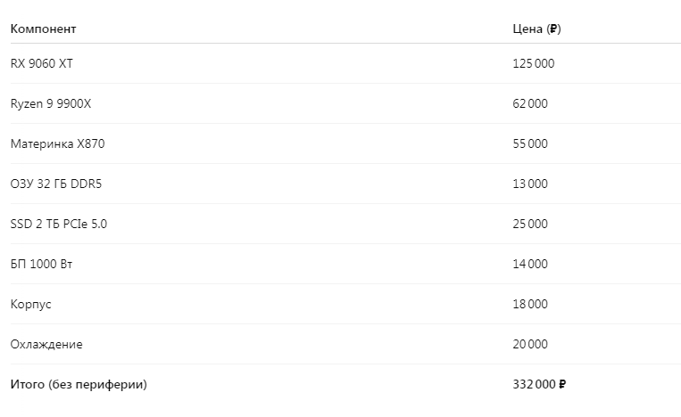Screen dimensions: 681x417
Task: Select the Охлаждение cell
Action: [x=46, y=344]
